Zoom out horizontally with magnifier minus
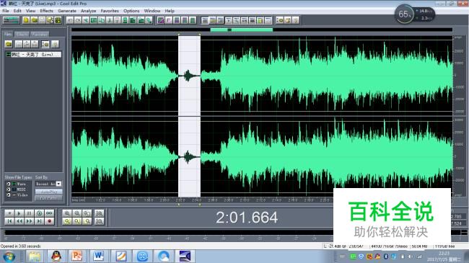 pos(77,213)
